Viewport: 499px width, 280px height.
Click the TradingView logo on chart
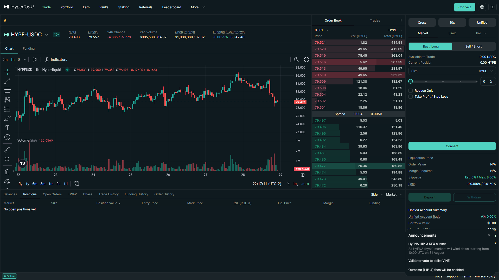(x=23, y=164)
